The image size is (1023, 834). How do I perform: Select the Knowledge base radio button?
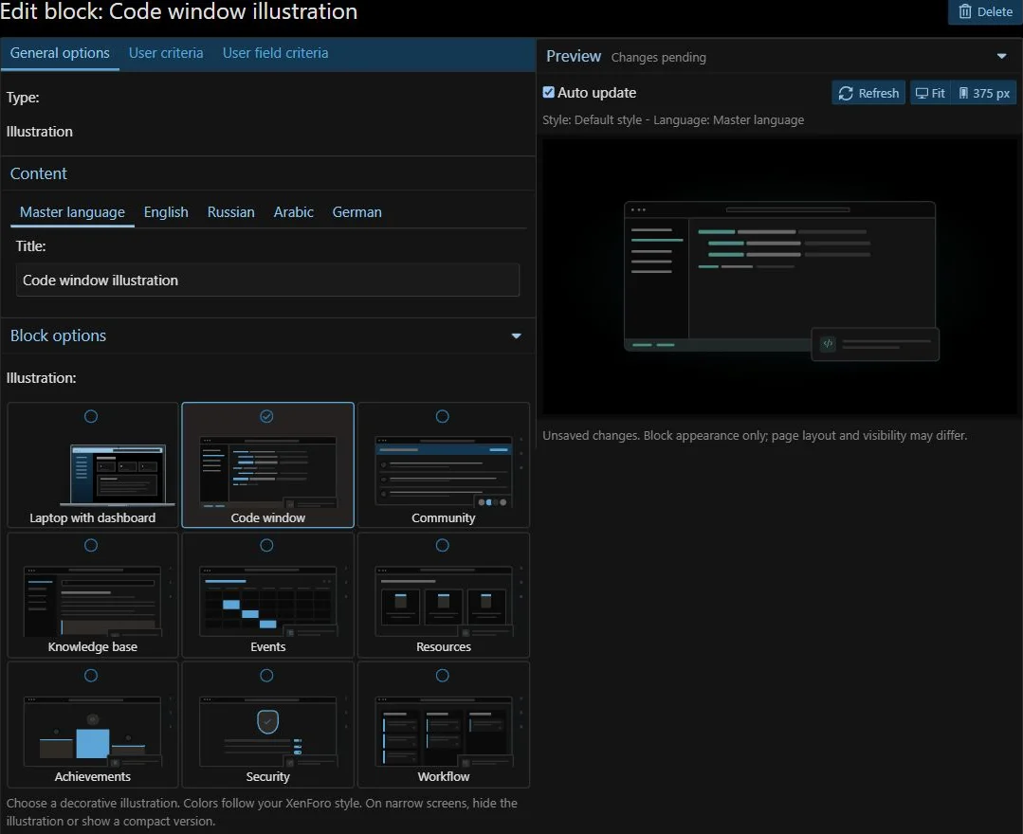click(91, 545)
